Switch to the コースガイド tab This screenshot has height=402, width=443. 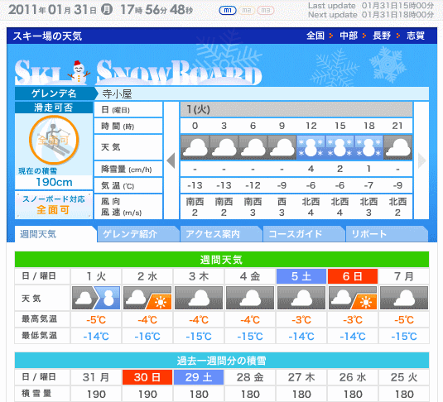(x=304, y=234)
